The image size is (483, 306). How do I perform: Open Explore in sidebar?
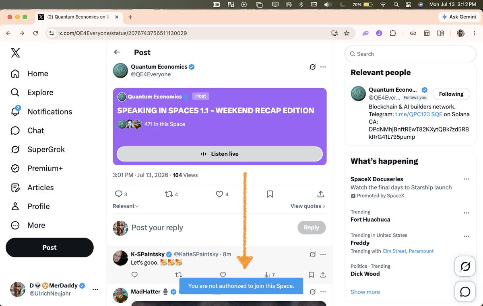pyautogui.click(x=32, y=92)
